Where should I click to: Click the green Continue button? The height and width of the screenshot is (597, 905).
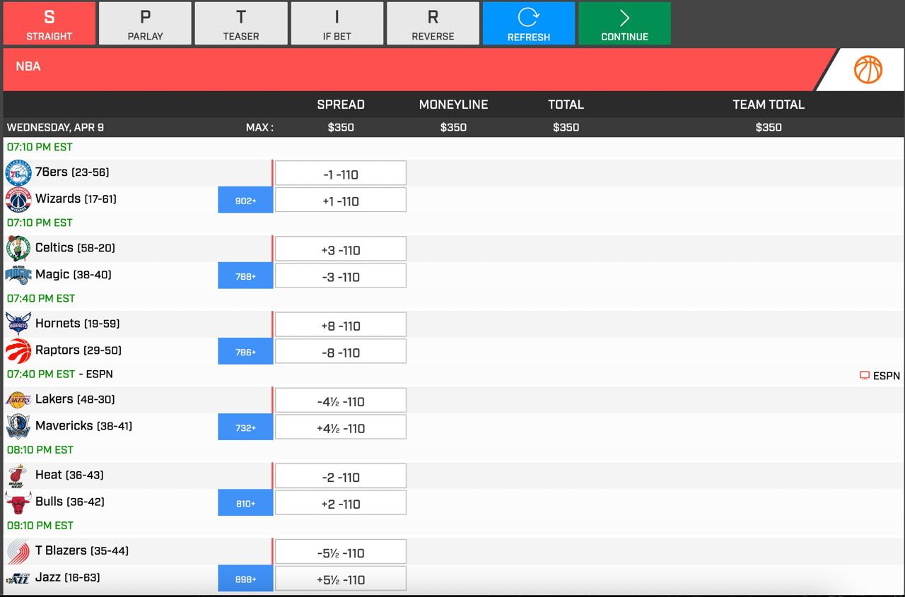click(x=625, y=23)
